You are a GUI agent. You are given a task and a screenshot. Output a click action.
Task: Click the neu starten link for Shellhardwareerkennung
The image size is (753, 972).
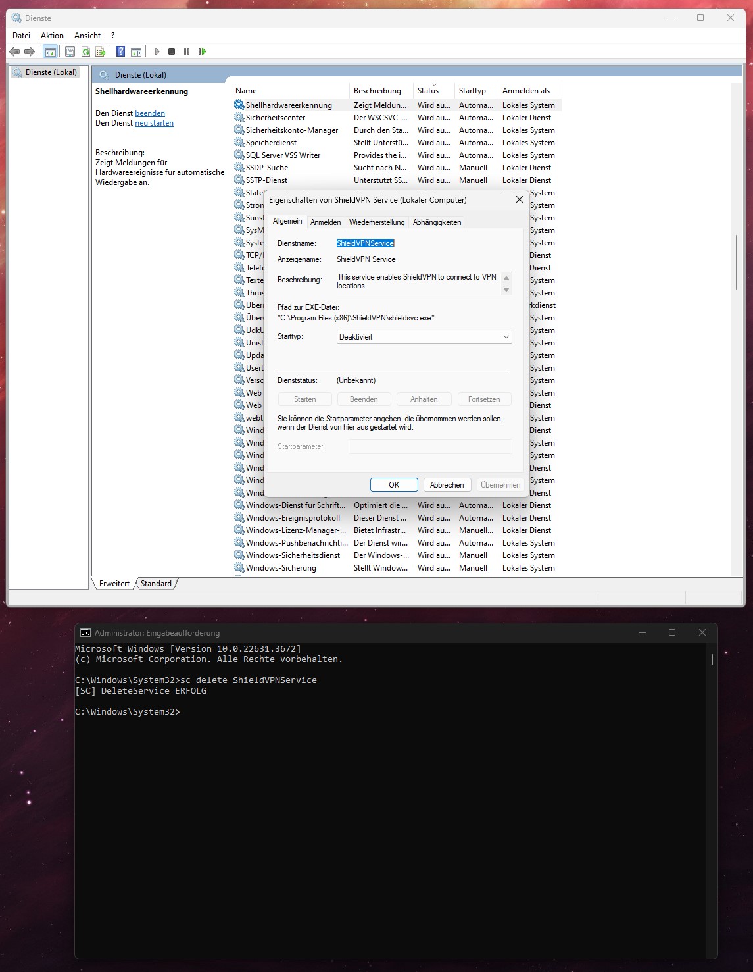point(153,123)
